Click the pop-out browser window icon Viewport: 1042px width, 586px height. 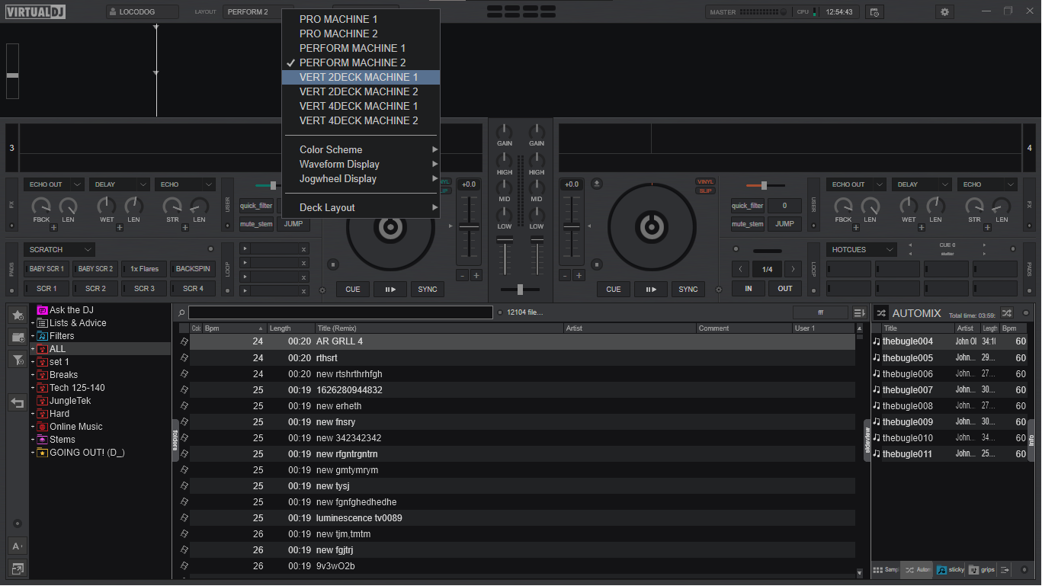(x=18, y=568)
